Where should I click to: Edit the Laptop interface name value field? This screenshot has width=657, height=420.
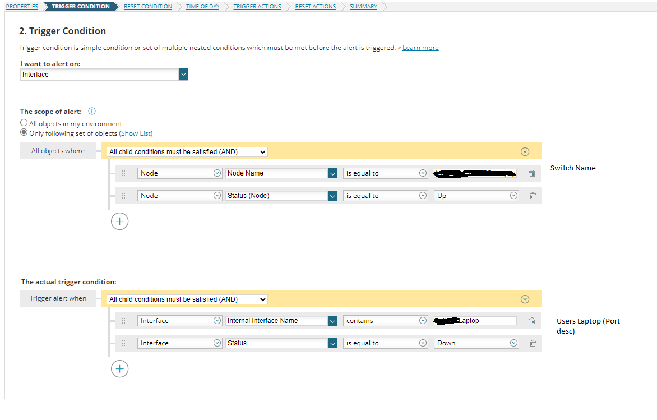click(x=475, y=321)
